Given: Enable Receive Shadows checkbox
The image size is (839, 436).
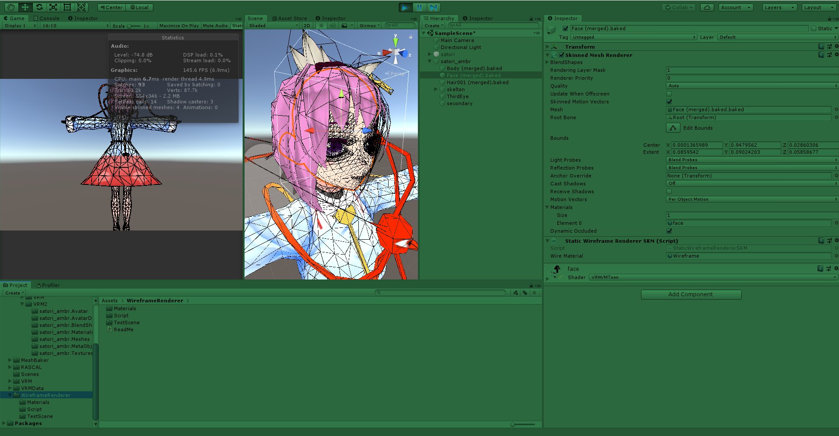Looking at the screenshot, I should [x=669, y=191].
